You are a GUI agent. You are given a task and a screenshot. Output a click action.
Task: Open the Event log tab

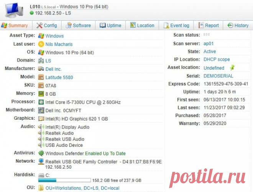(176, 25)
